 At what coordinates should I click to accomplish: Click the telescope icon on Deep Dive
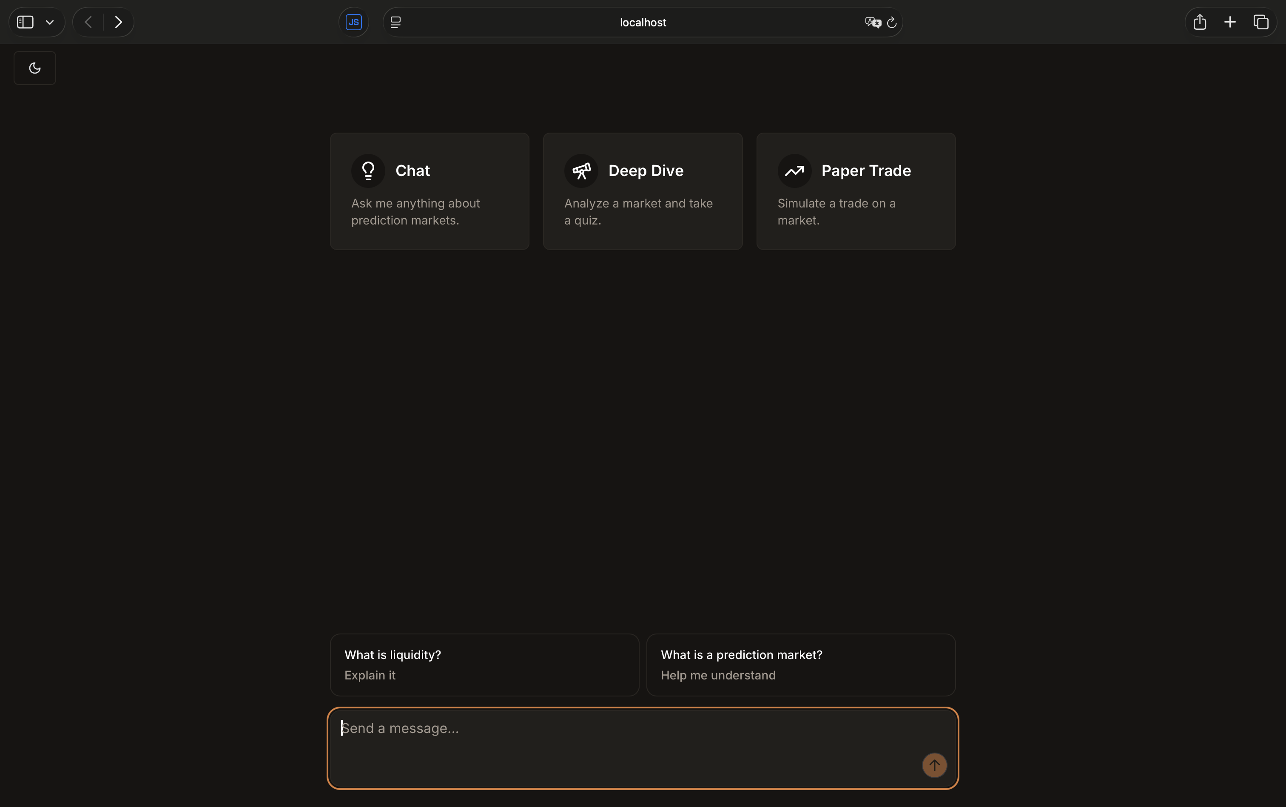tap(581, 171)
